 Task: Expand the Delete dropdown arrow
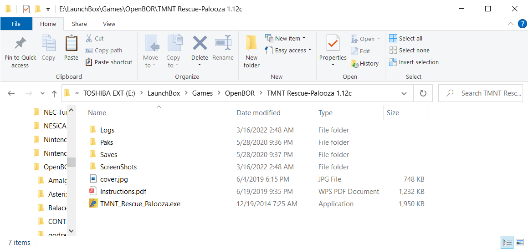coord(200,64)
